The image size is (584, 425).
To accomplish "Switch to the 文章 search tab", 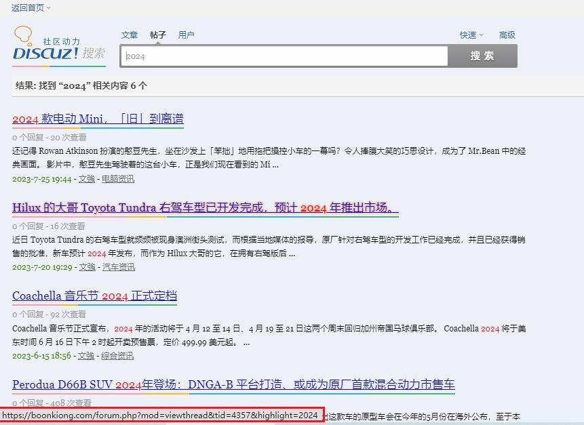I will [130, 35].
